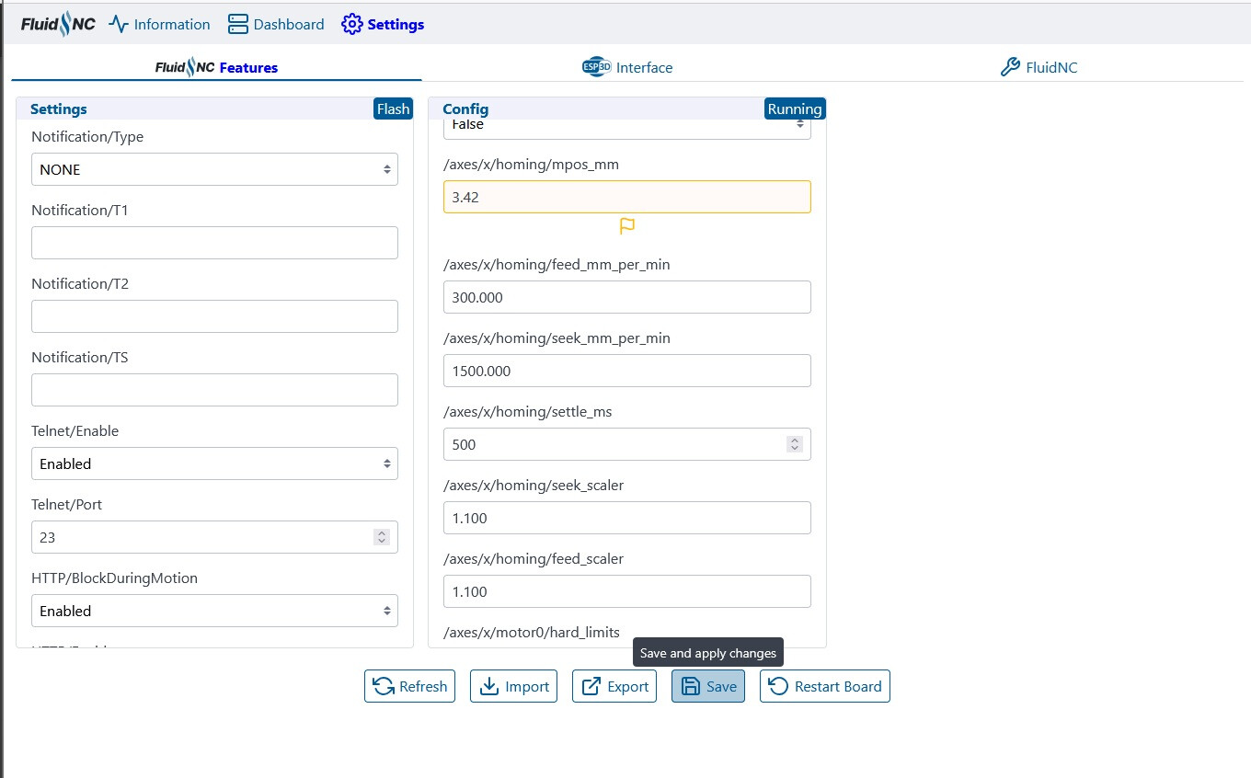This screenshot has height=778, width=1251.
Task: Click the settle_ms stepper arrows
Action: [795, 445]
